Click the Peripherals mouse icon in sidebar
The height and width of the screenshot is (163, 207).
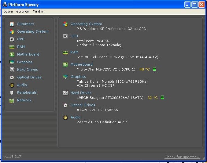click(x=12, y=92)
